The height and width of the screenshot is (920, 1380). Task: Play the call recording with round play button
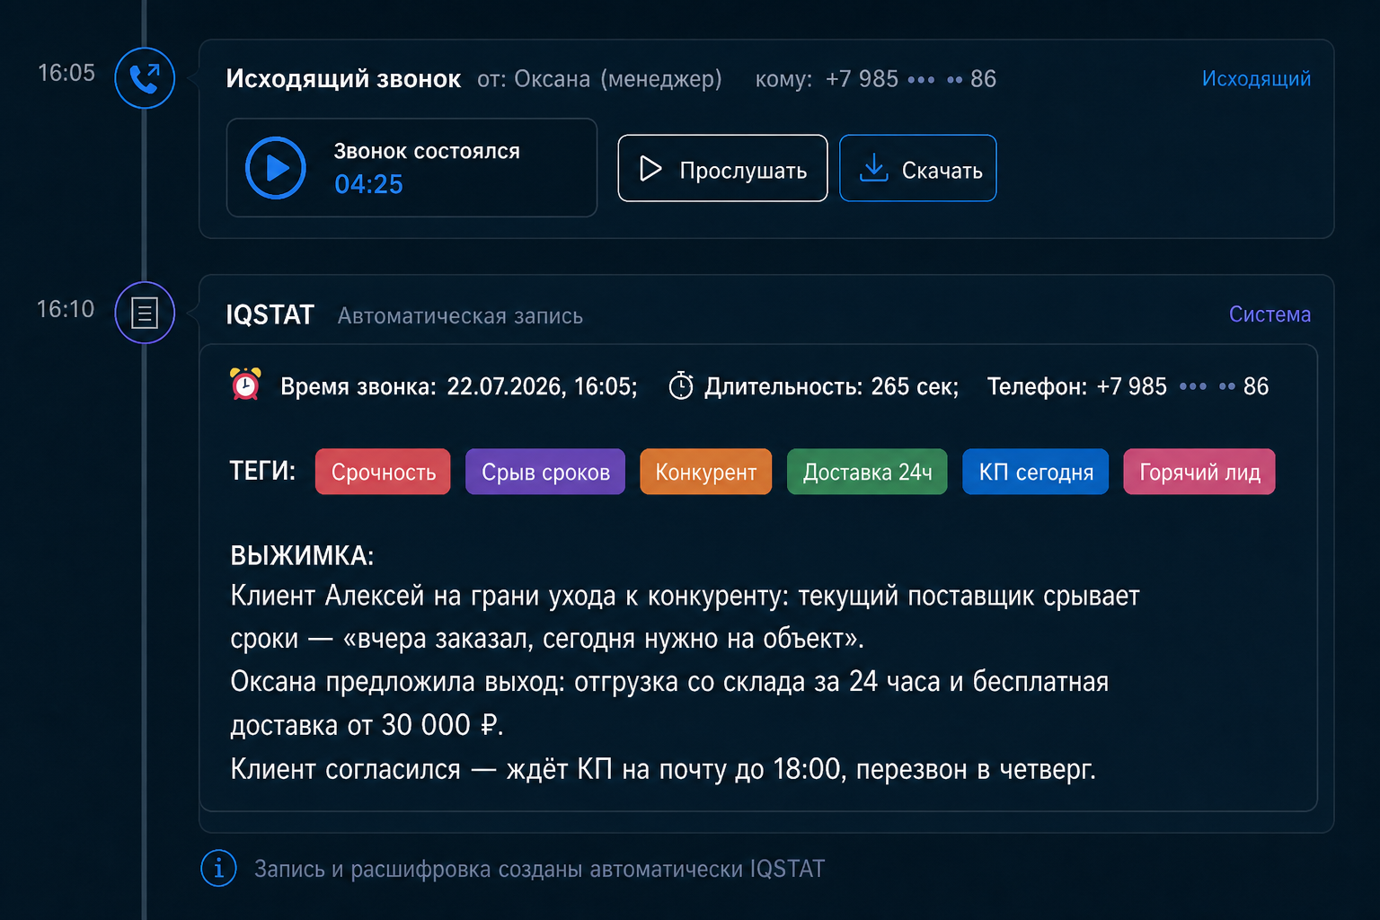(276, 168)
